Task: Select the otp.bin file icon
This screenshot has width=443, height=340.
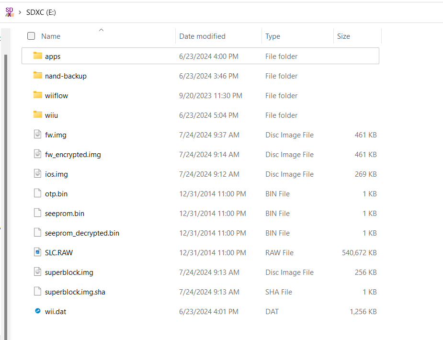Action: click(37, 193)
